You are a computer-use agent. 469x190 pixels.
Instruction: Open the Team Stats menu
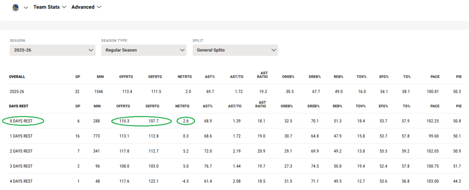pos(50,7)
